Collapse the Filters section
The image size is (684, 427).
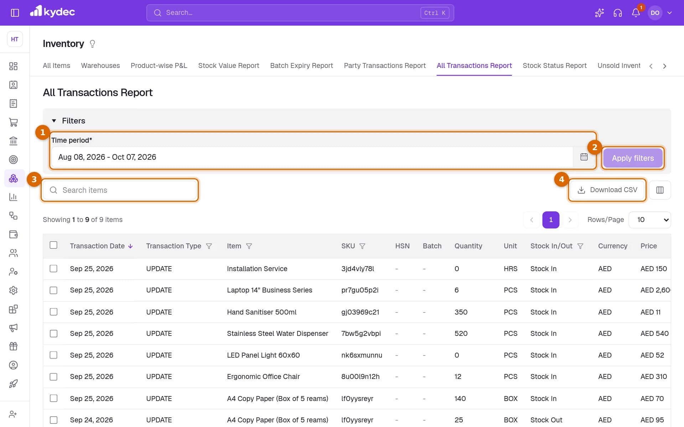click(x=69, y=121)
